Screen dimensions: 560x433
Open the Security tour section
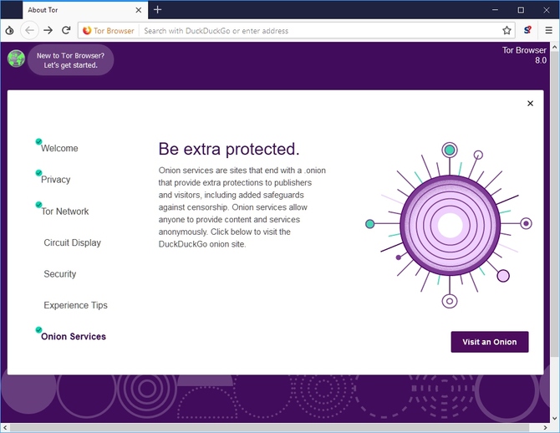tap(60, 274)
